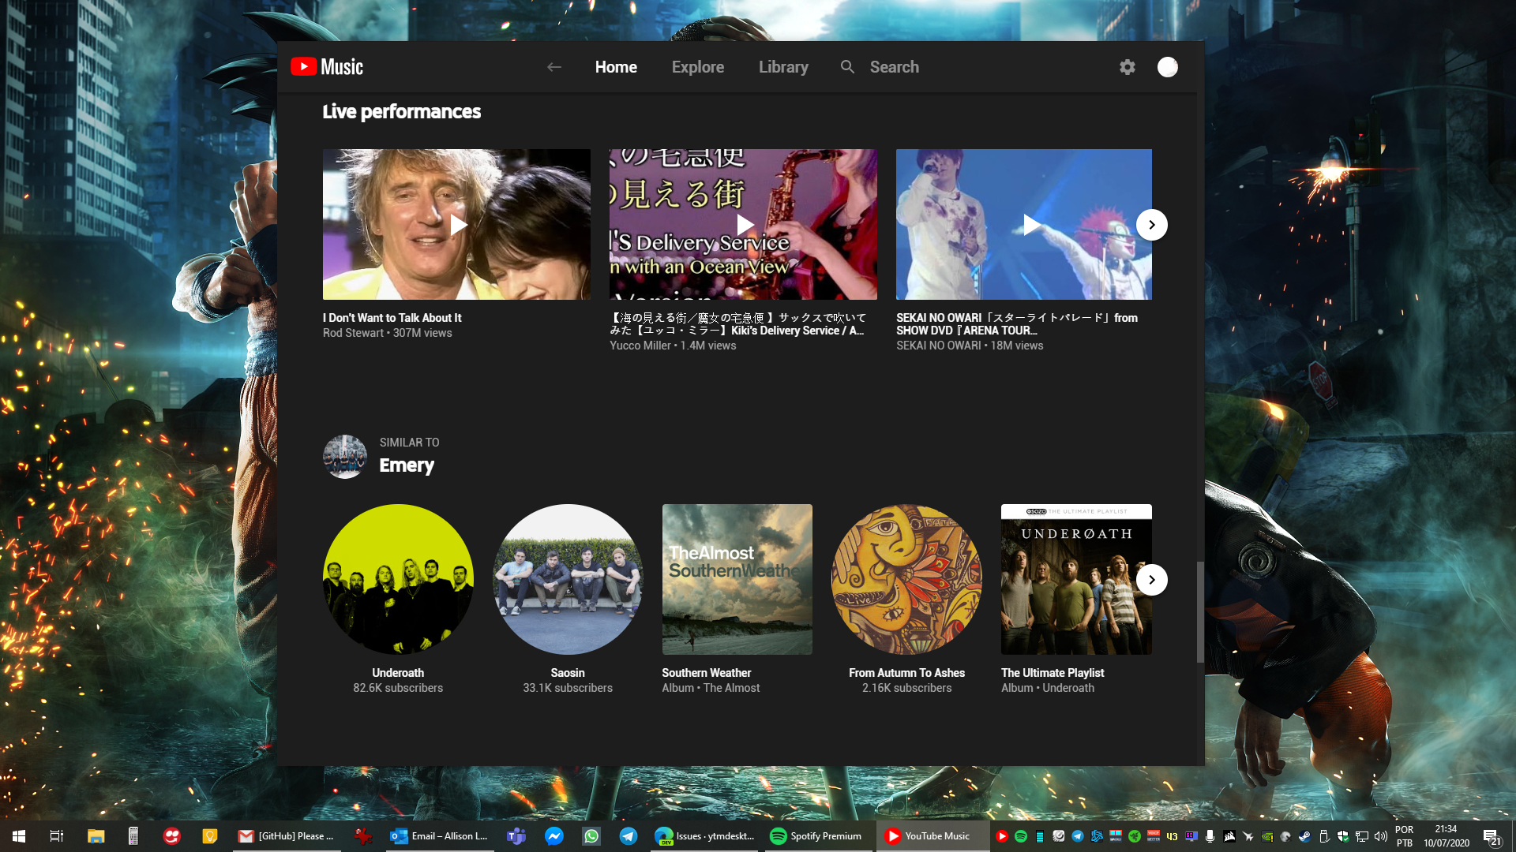Show more Live performances via next arrow
The width and height of the screenshot is (1516, 852).
pyautogui.click(x=1152, y=225)
